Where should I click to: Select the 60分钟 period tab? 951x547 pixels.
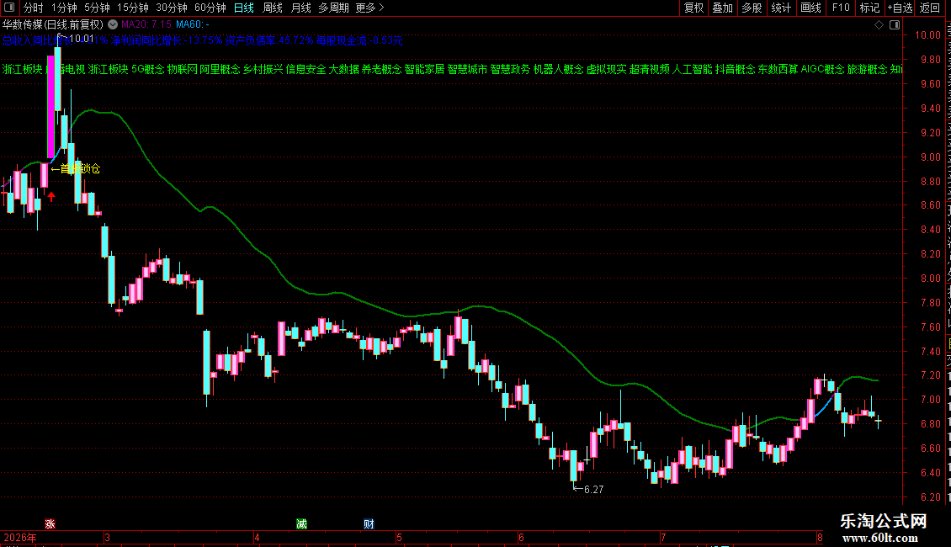210,8
